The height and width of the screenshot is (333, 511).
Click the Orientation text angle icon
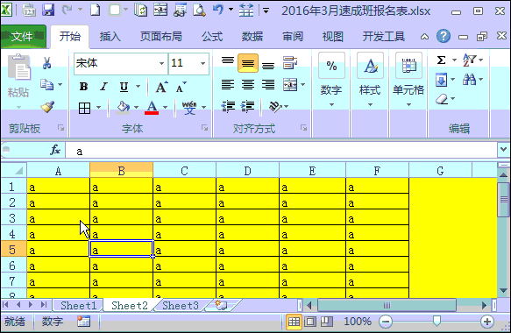tap(275, 107)
